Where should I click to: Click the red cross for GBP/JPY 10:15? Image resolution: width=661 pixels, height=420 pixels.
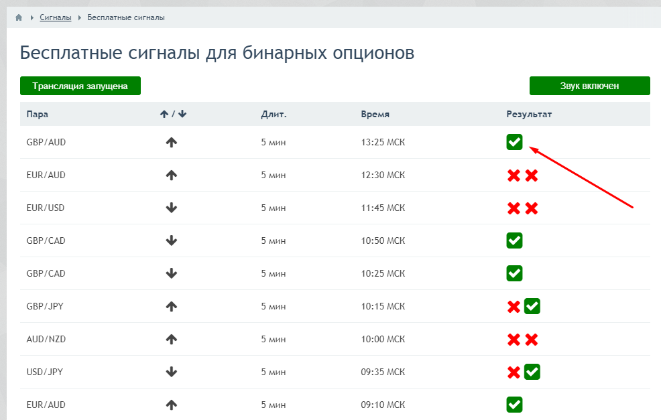pos(514,307)
